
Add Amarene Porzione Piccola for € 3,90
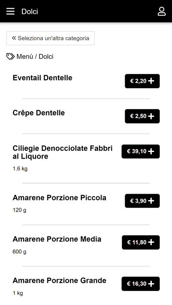(142, 201)
